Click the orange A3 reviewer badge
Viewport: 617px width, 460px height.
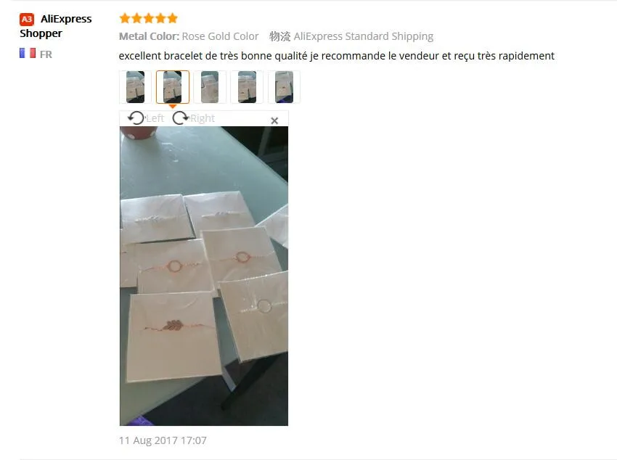pyautogui.click(x=27, y=20)
